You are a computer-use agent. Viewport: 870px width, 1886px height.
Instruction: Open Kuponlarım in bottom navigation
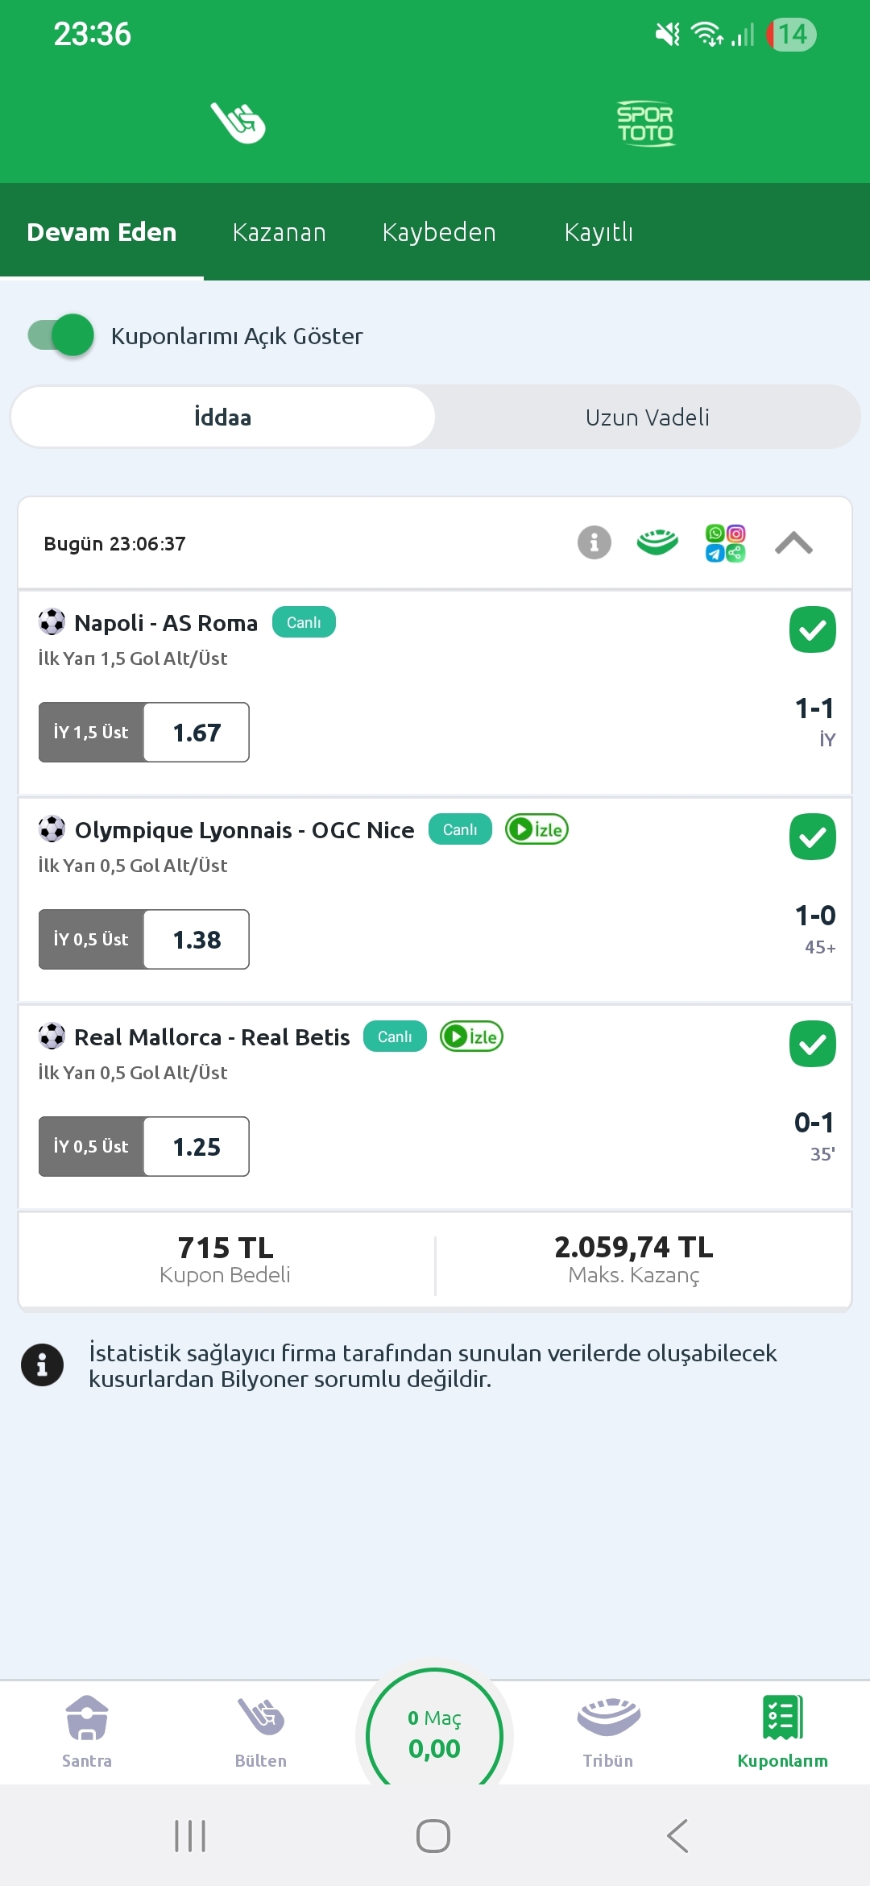(782, 1730)
